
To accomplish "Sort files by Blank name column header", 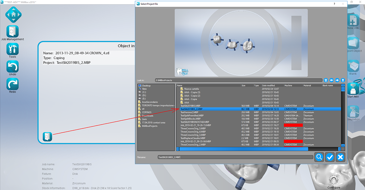I will pos(331,85).
